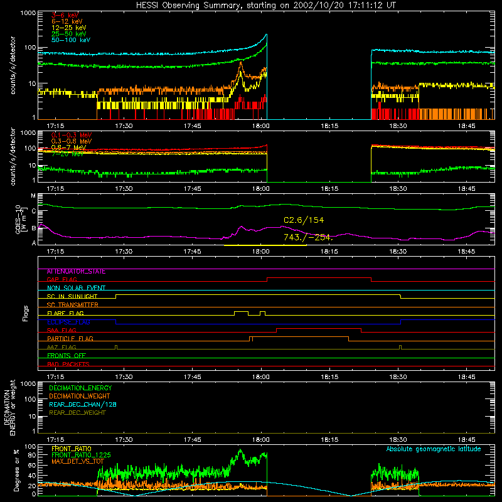Screen dimensions: 502x502
Task: Click the REAR_DEC_CHAN/128 legend entry
Action: (83, 404)
